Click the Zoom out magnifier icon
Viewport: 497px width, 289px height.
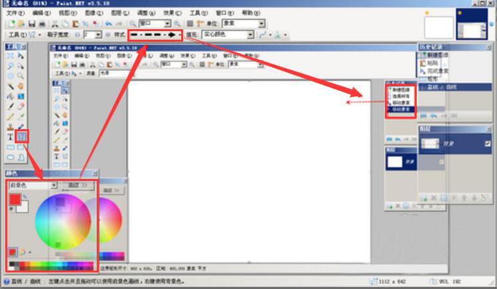click(x=133, y=23)
